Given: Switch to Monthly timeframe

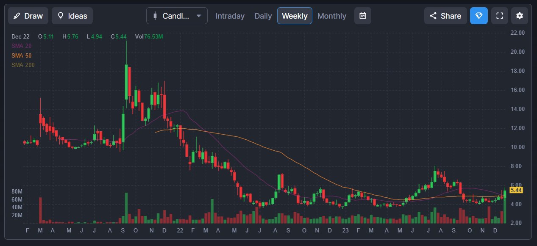Looking at the screenshot, I should [x=332, y=16].
